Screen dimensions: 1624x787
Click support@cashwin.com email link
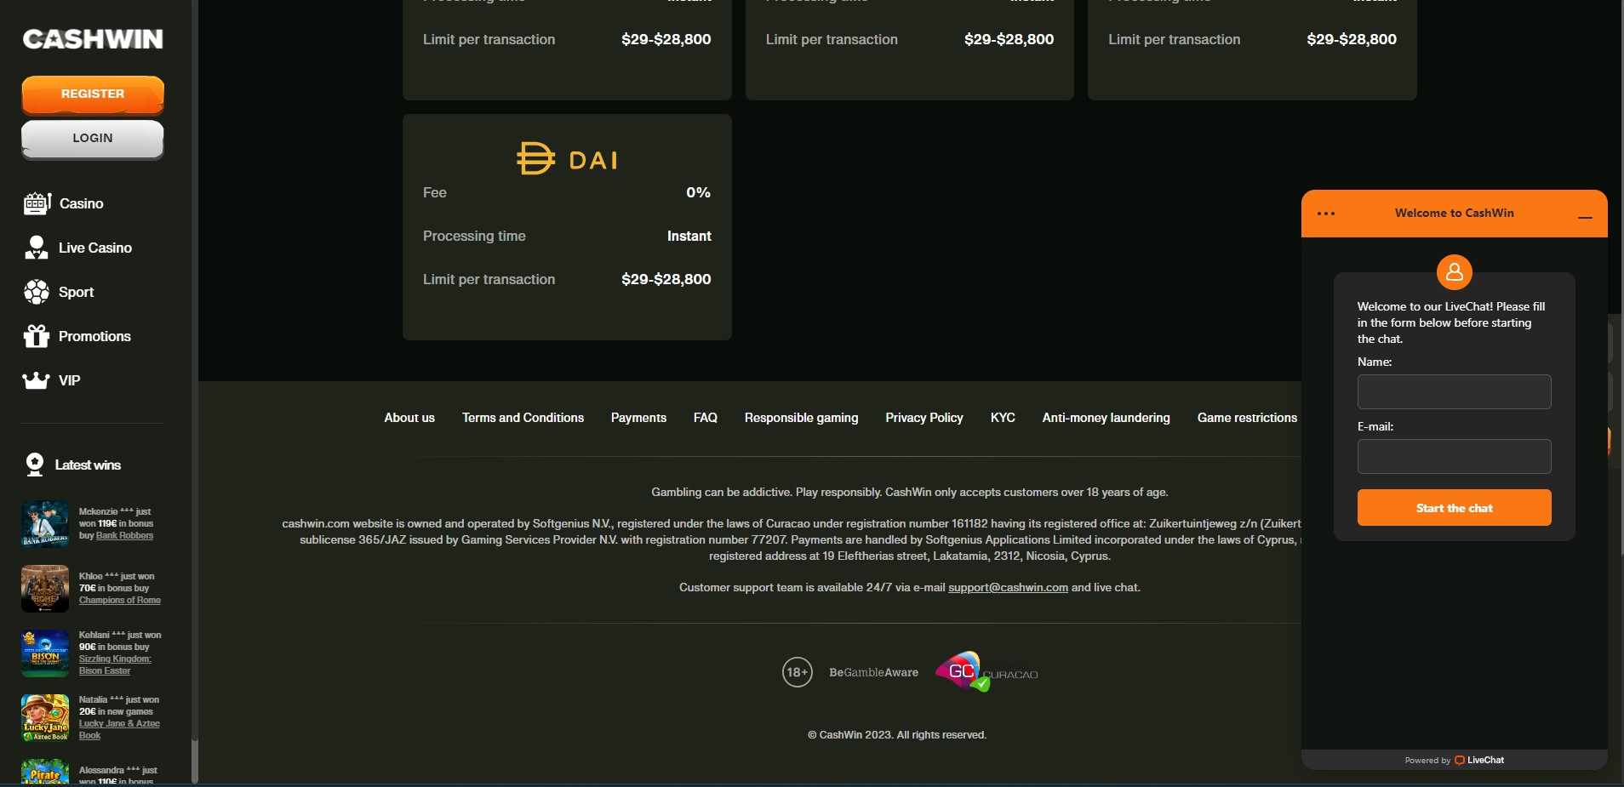click(1008, 588)
